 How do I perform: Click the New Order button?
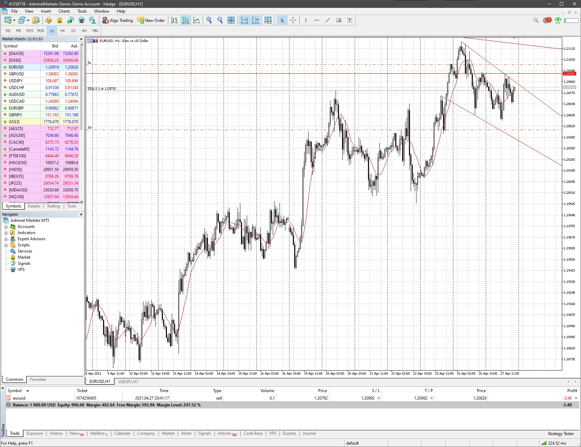(x=151, y=20)
